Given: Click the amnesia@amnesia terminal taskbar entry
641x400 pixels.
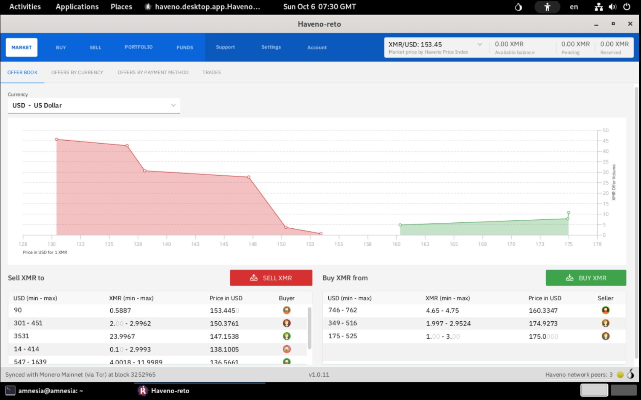Looking at the screenshot, I should (44, 391).
